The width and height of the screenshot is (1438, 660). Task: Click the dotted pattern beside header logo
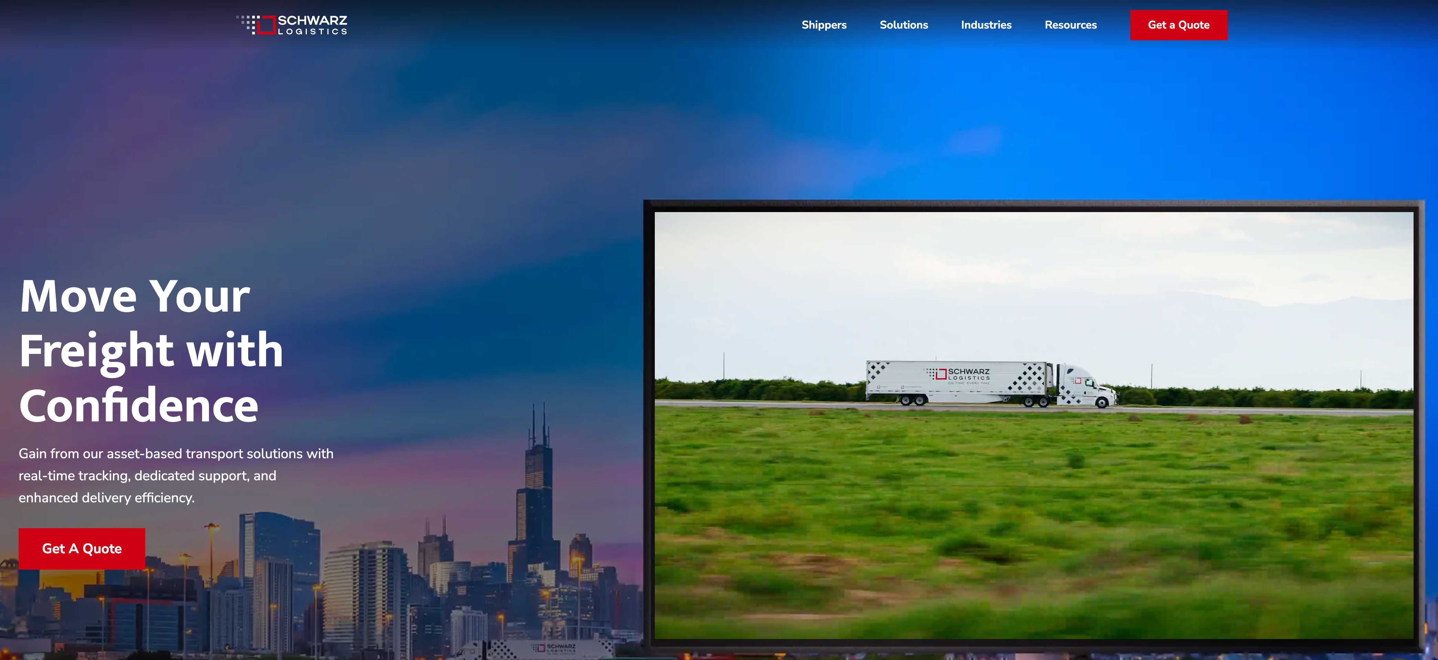248,23
